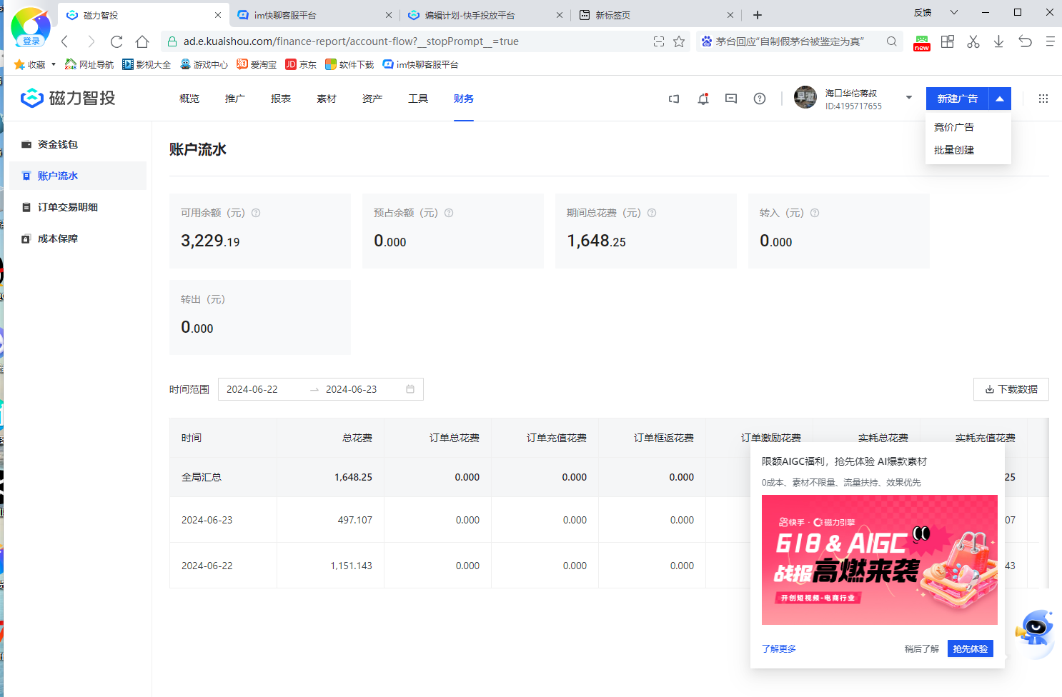Image resolution: width=1062 pixels, height=697 pixels.
Task: Go to the browser home page icon
Action: pos(142,41)
